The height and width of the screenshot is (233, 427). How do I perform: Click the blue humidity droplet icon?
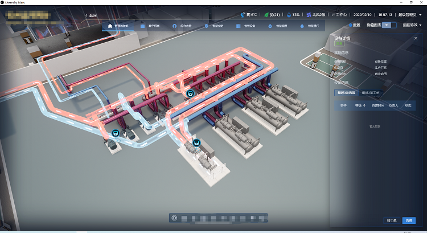289,15
